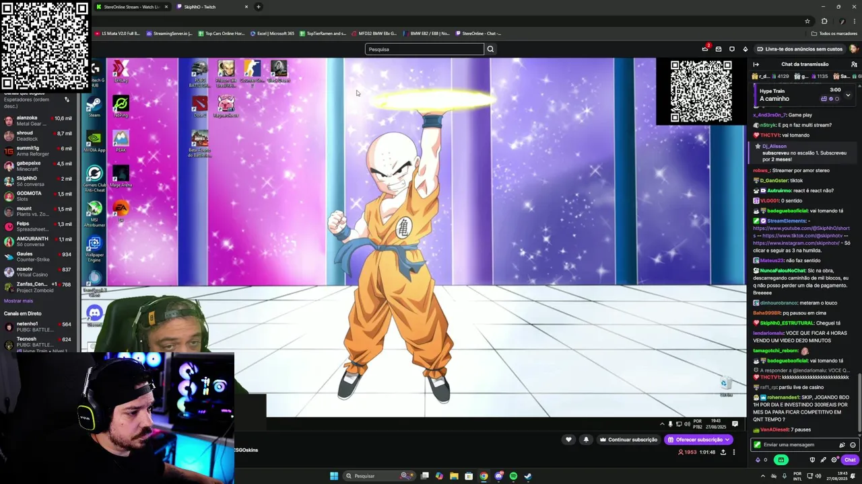Collapse the chat panel arrow icon
The height and width of the screenshot is (484, 862).
[x=756, y=65]
